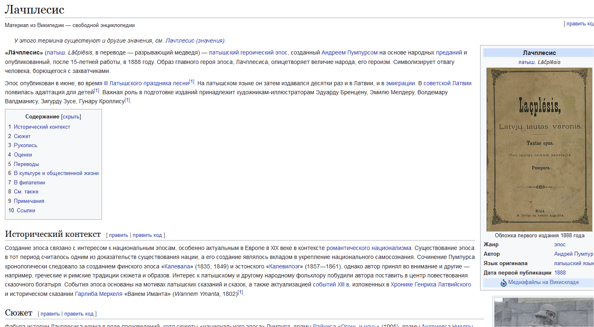
Task: Jump to Оценки contents entry
Action: coord(23,155)
